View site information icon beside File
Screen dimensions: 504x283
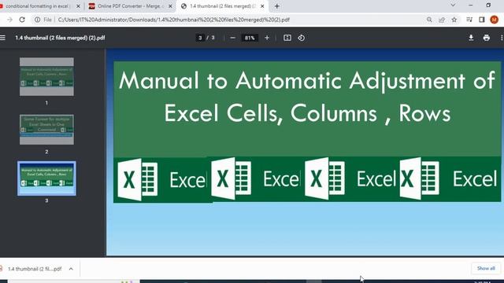coord(37,20)
